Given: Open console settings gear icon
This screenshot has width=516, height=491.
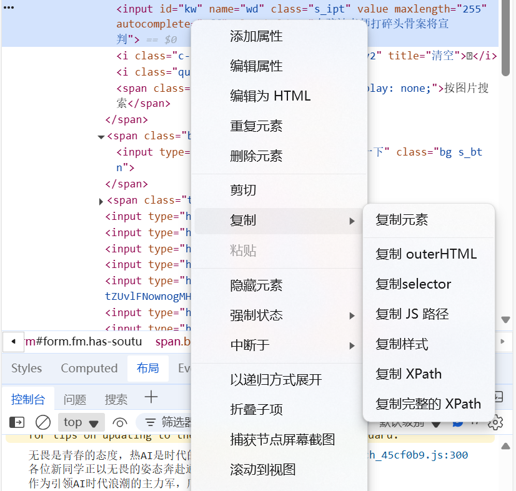Looking at the screenshot, I should coord(495,422).
